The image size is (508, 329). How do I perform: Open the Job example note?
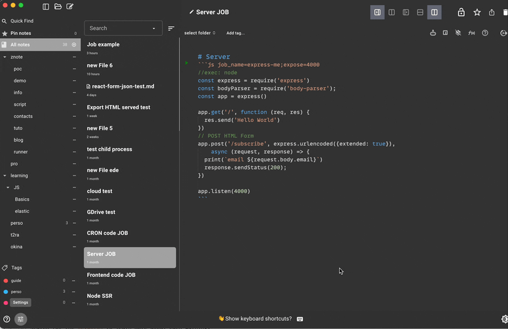coord(130,48)
